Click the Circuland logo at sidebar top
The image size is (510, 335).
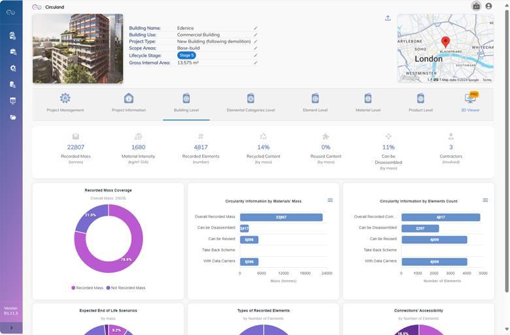pos(11,12)
